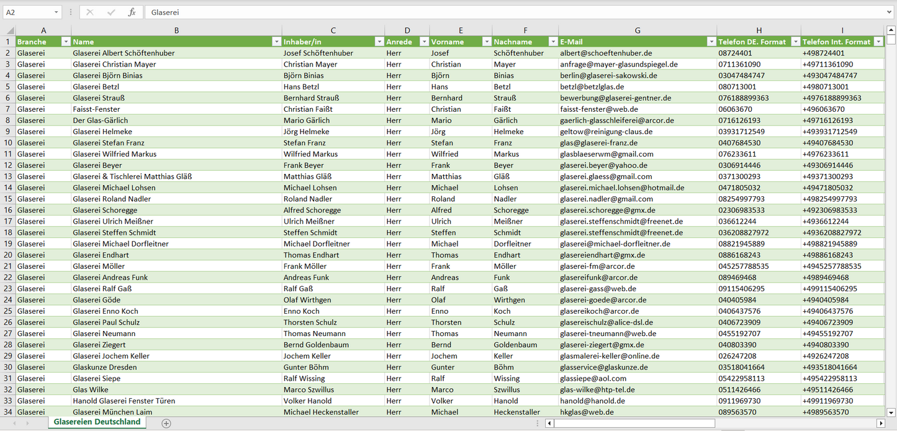Open the Anrede column filter dropdown
Image resolution: width=897 pixels, height=431 pixels.
[424, 42]
